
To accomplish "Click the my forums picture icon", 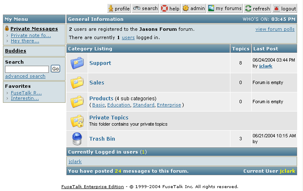I will click(211, 8).
